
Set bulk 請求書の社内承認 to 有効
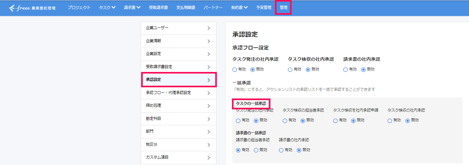coord(281,150)
